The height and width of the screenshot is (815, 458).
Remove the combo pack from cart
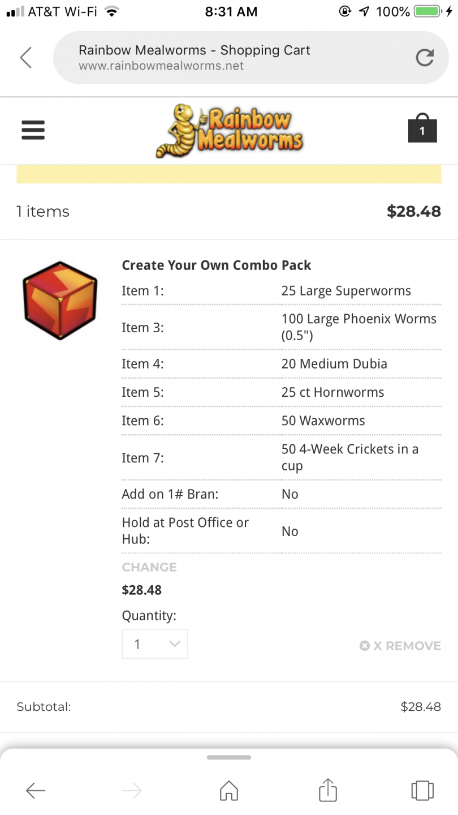(400, 646)
